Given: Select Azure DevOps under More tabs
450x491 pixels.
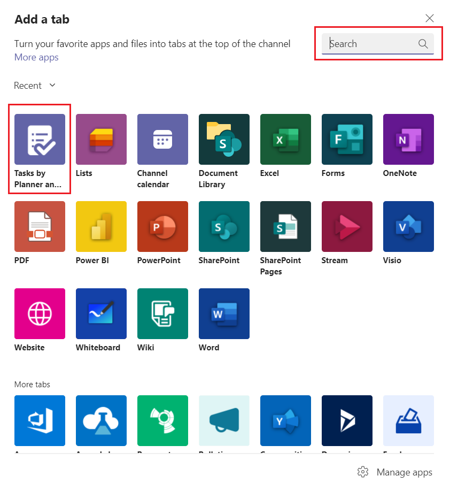Looking at the screenshot, I should (40, 420).
